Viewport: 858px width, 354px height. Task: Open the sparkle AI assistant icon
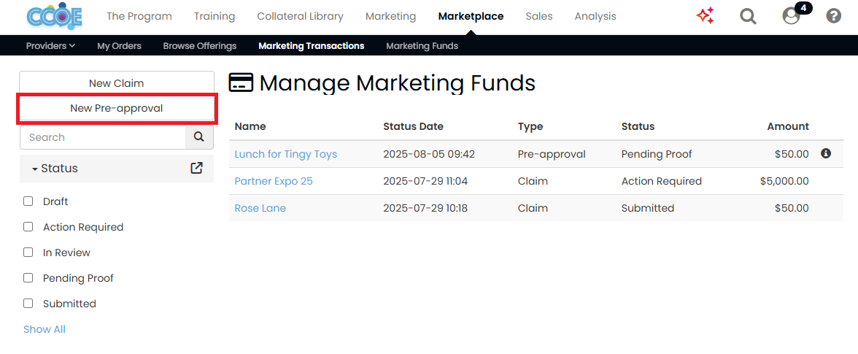pos(706,16)
